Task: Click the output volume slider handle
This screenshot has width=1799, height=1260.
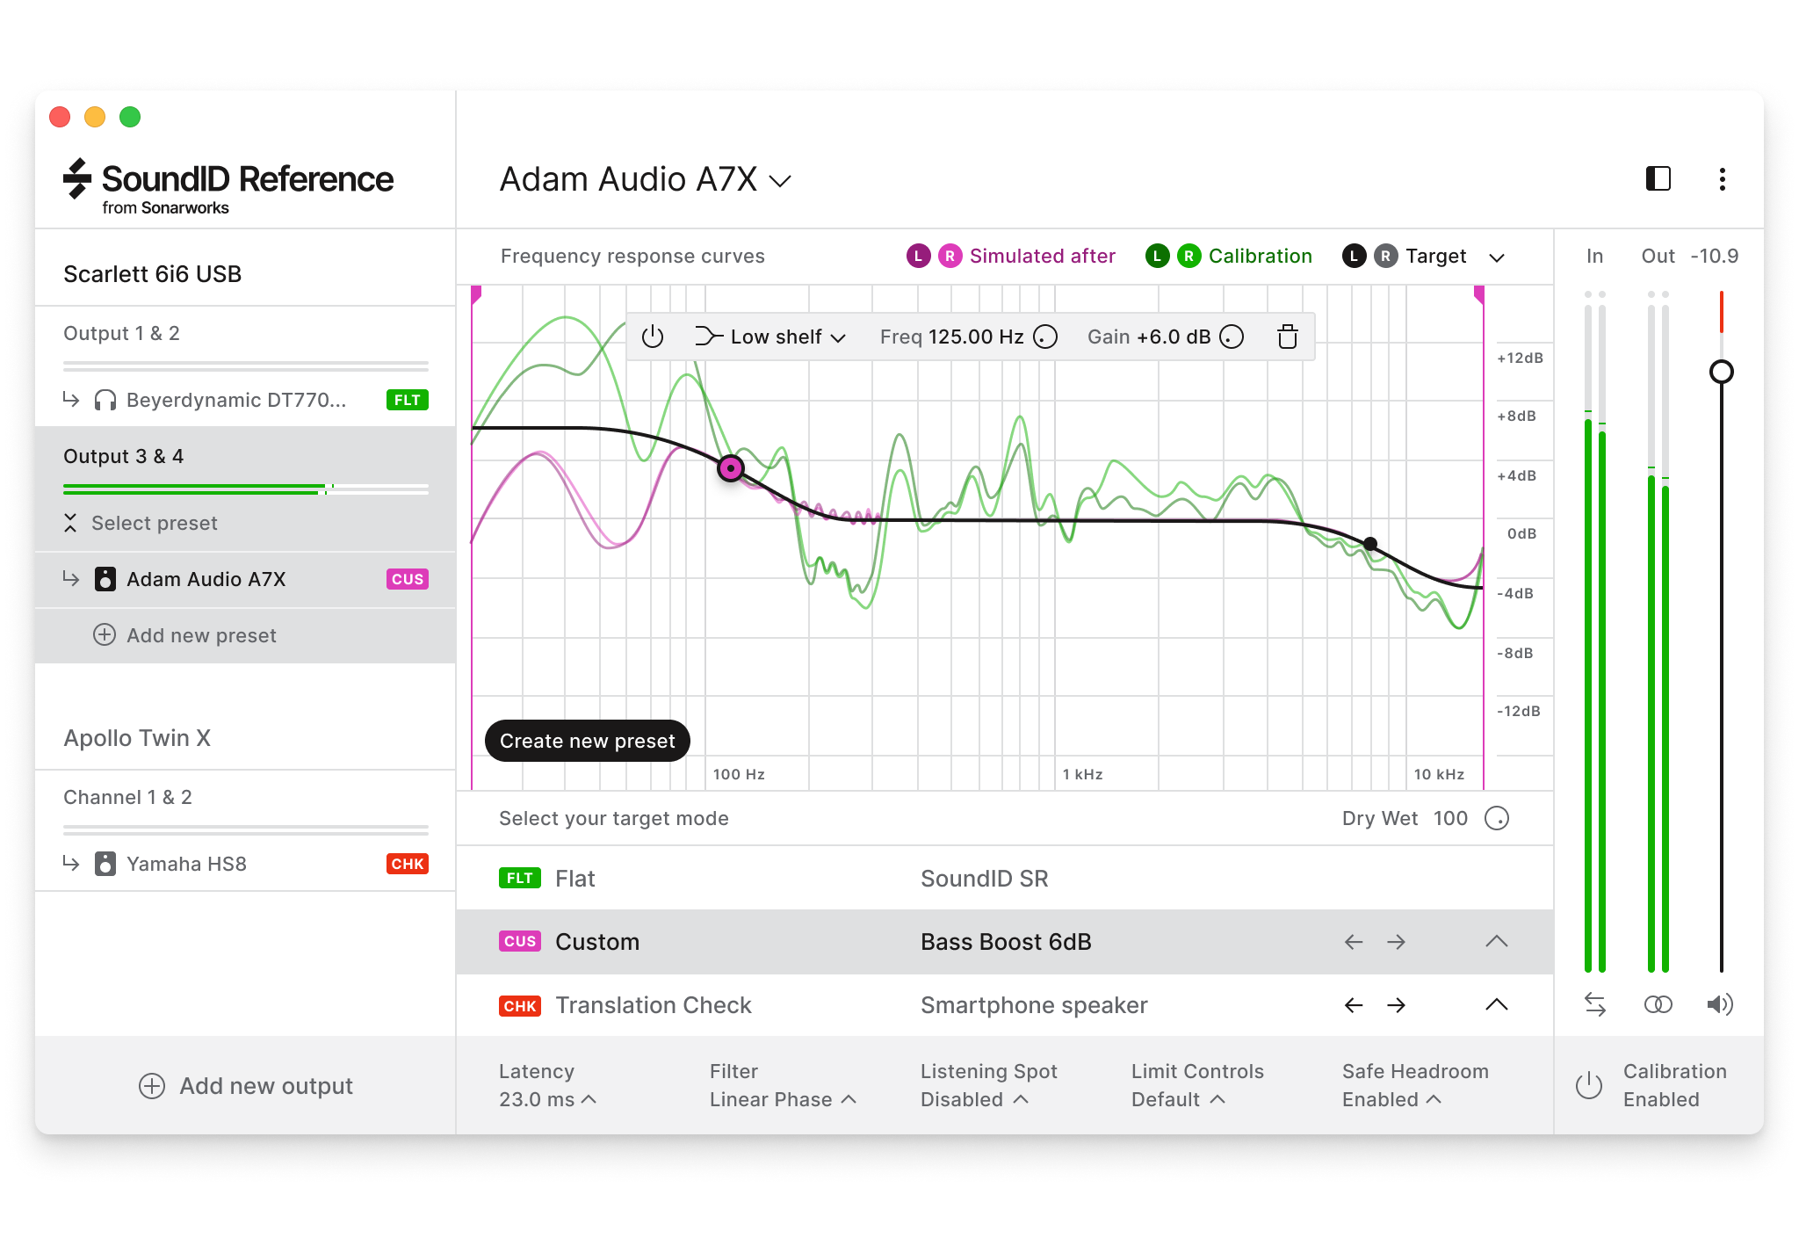Action: pyautogui.click(x=1722, y=372)
